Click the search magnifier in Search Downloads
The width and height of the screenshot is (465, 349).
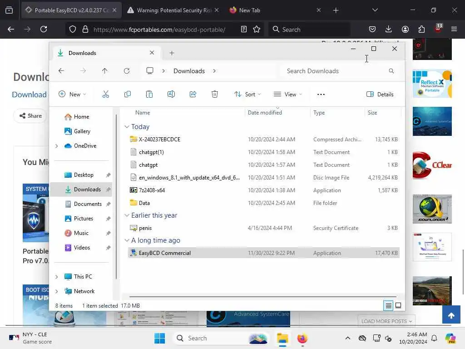coord(391,71)
